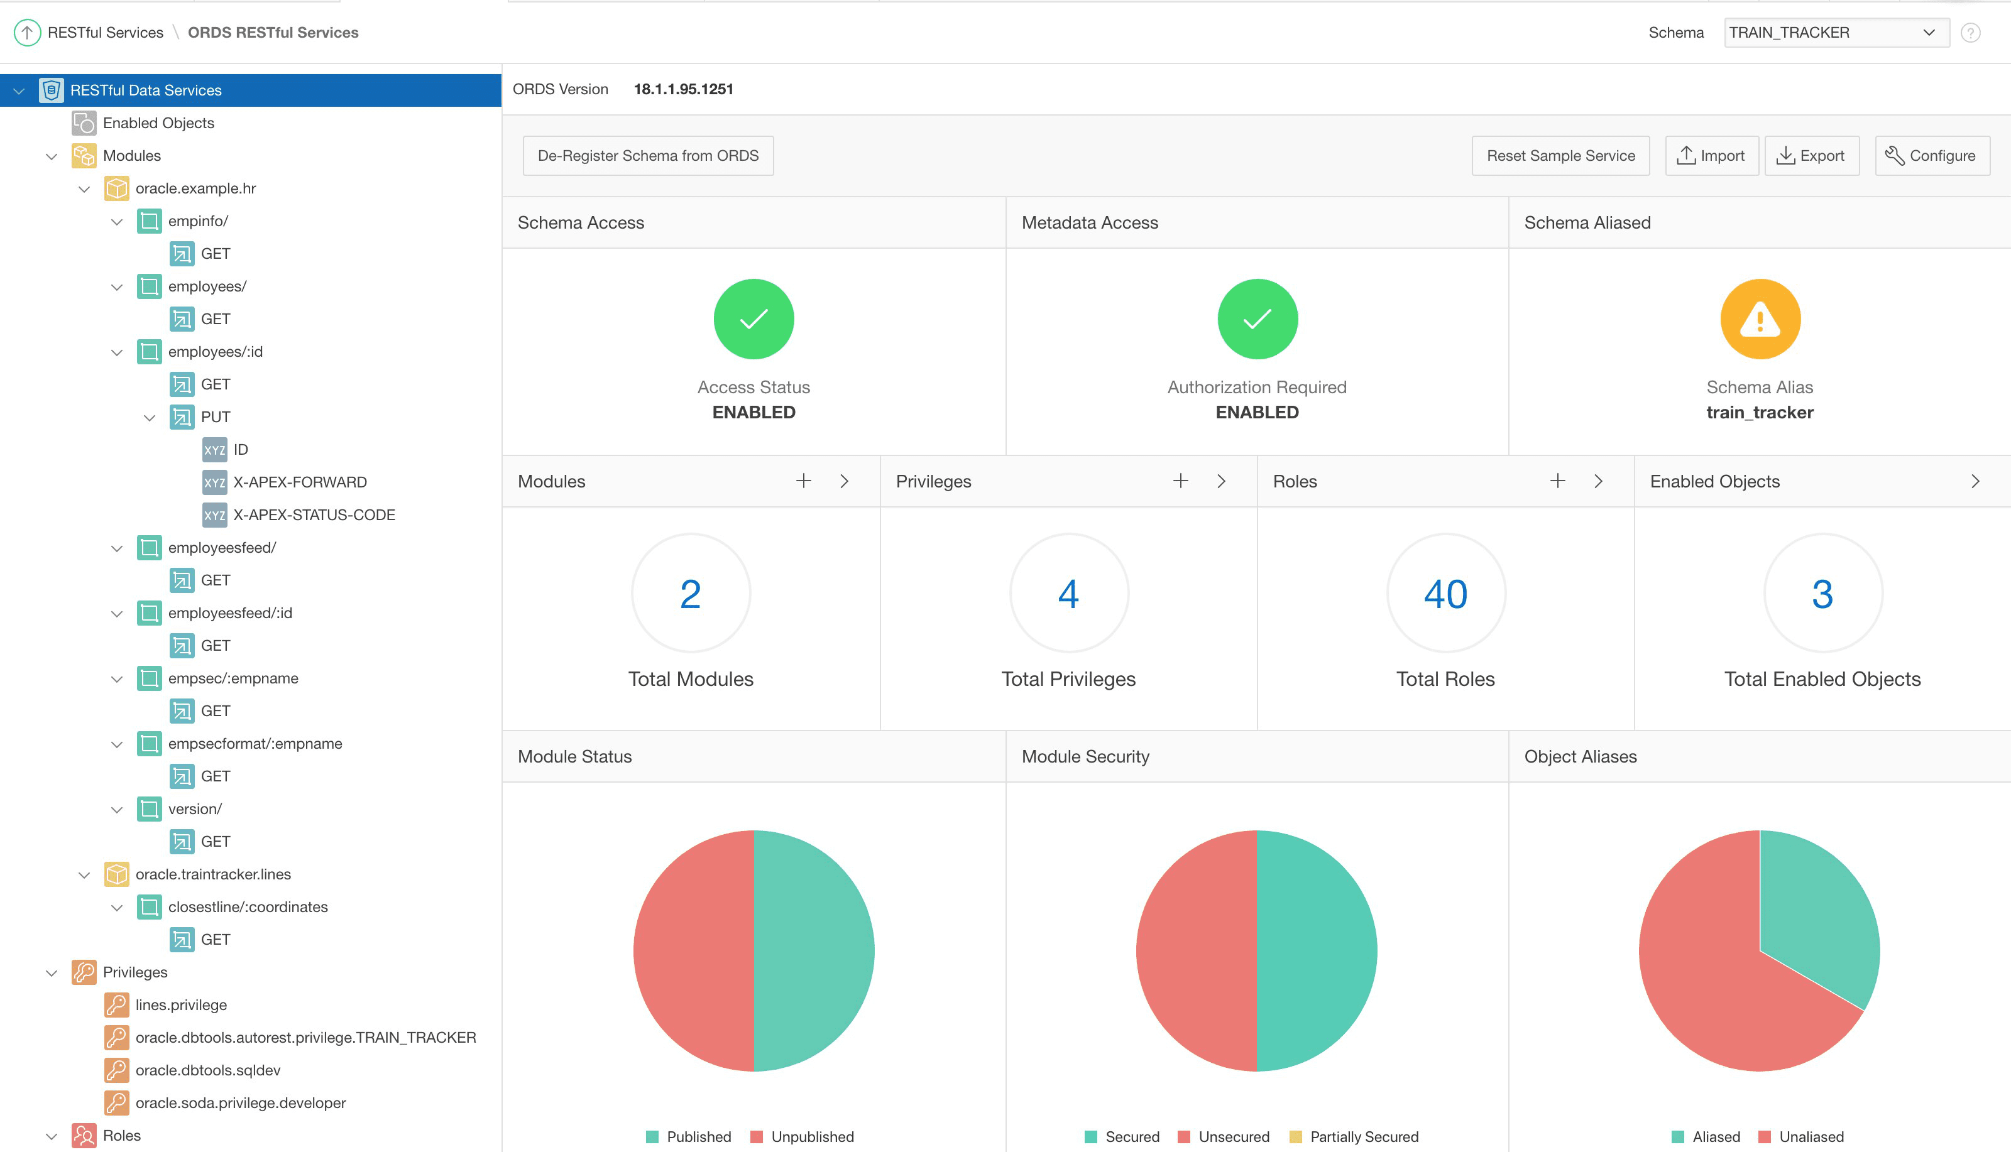Click the Configure menu option
This screenshot has height=1152, width=2011.
pos(1929,155)
